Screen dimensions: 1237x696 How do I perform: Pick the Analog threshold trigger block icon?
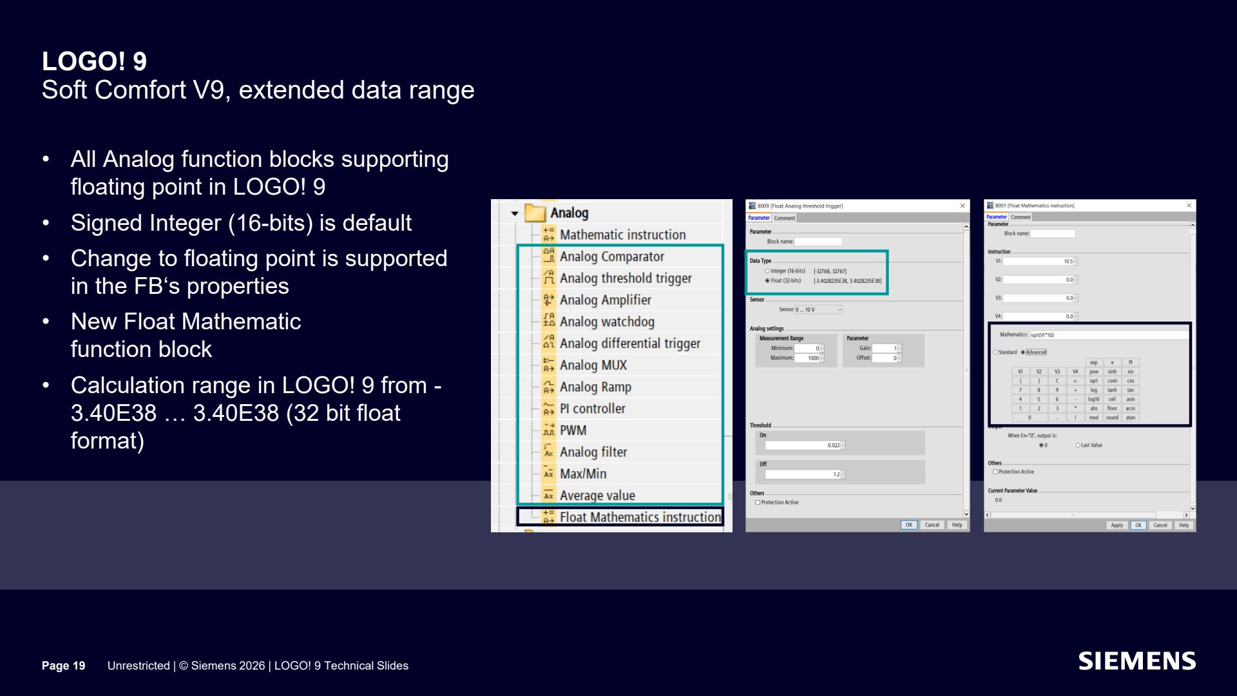(x=548, y=278)
